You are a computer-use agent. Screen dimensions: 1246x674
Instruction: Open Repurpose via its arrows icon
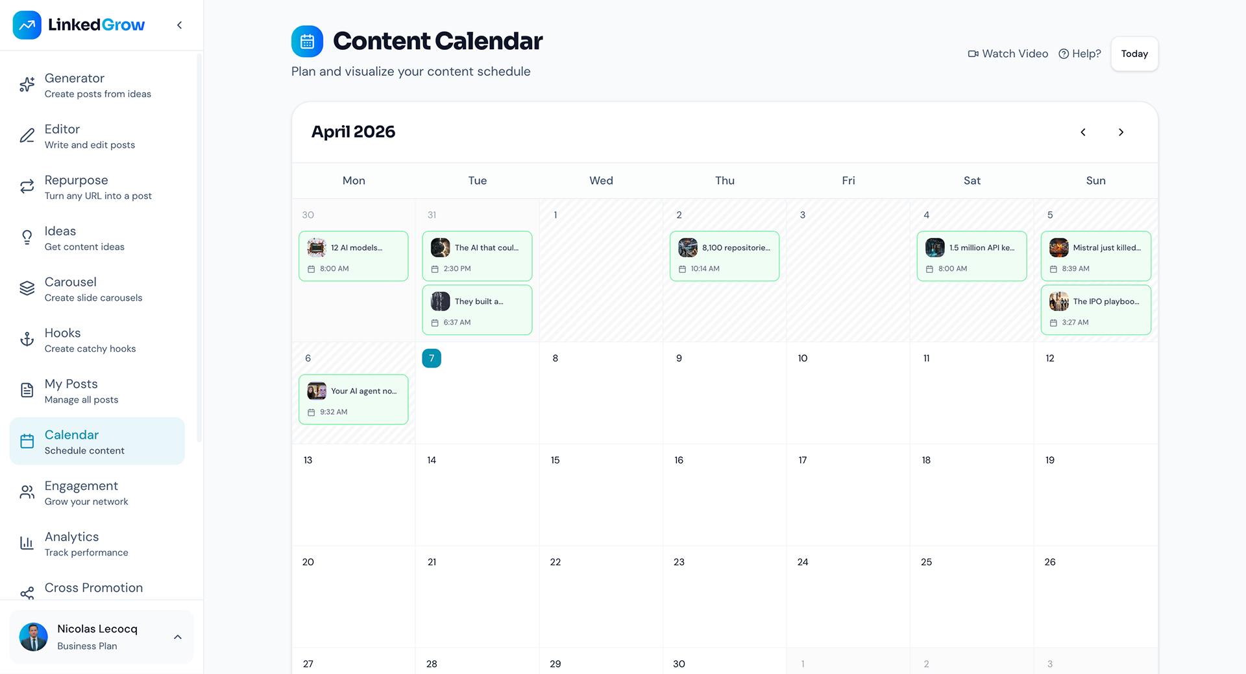coord(27,187)
